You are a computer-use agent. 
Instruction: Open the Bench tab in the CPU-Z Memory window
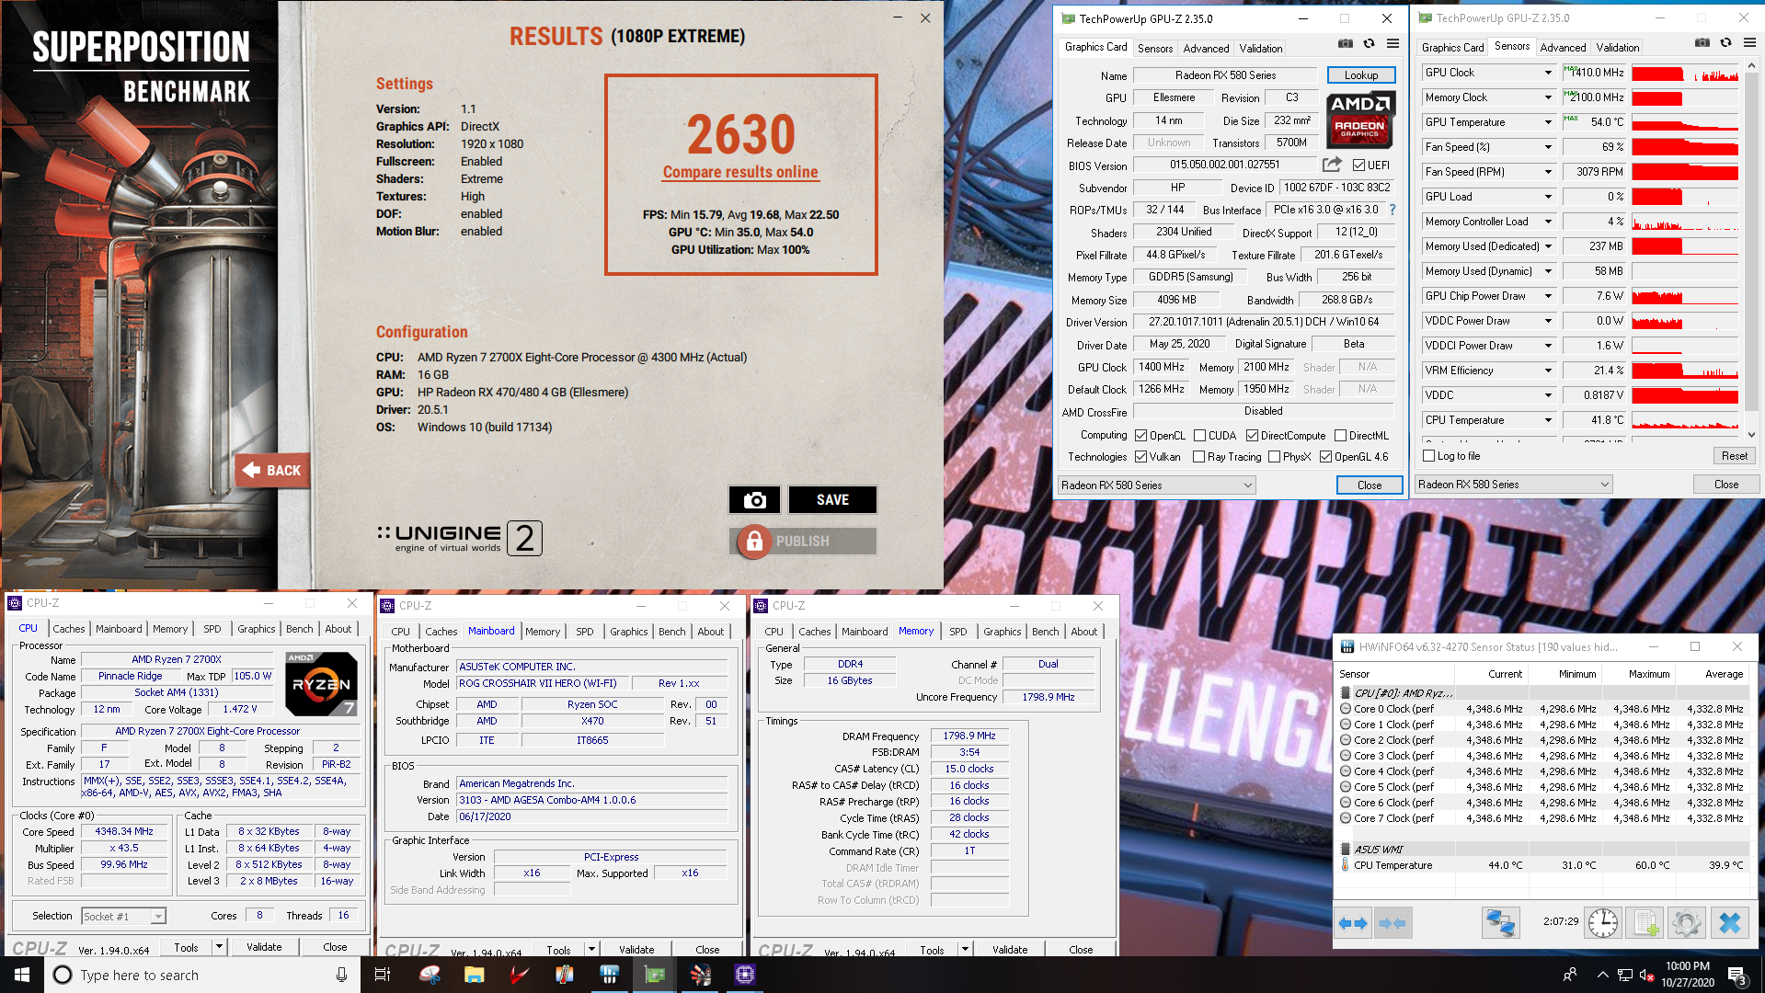coord(1045,632)
